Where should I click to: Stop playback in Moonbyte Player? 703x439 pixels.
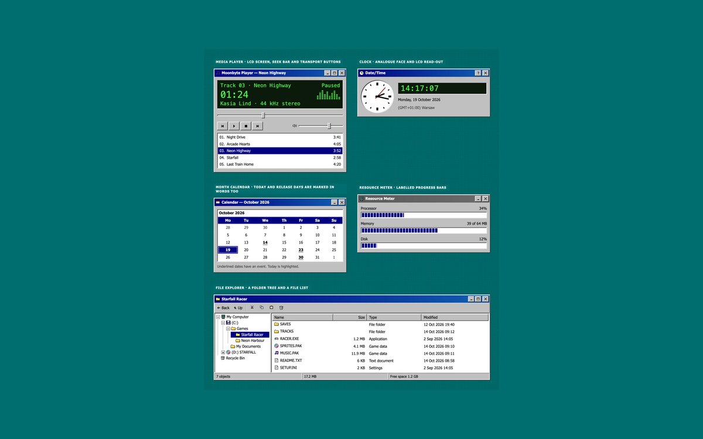246,126
